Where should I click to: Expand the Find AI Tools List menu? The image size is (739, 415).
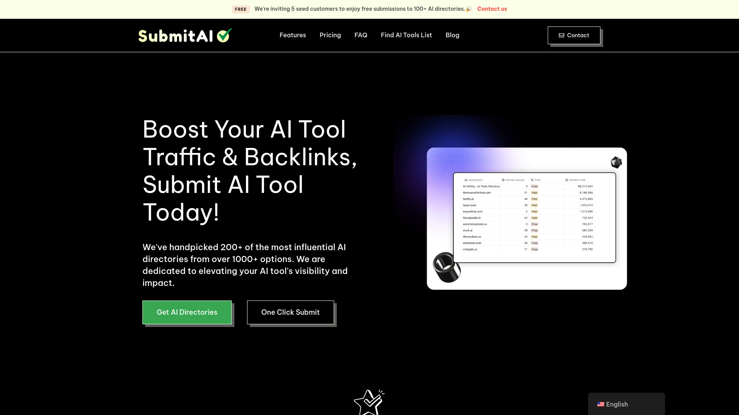coord(406,35)
